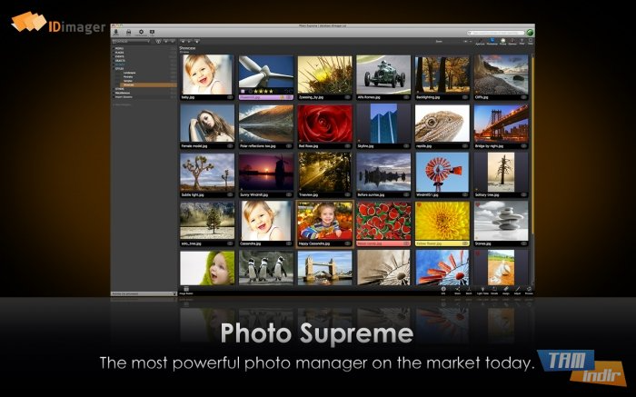Select the Bridge by night thumbnail
The image size is (636, 397).
(x=501, y=124)
